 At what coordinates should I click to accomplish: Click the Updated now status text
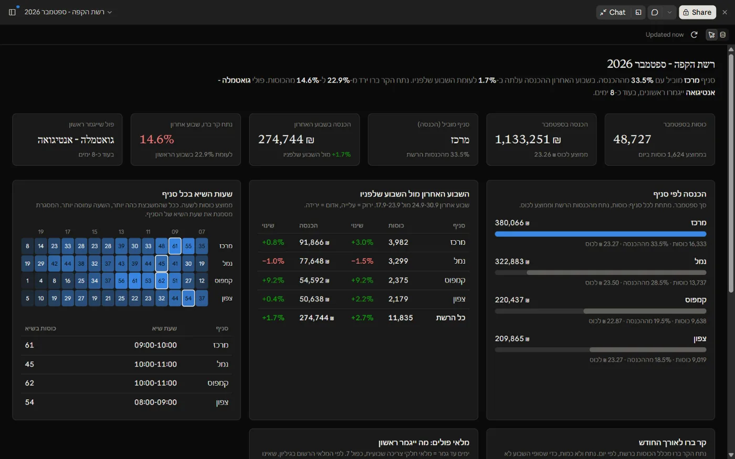tap(665, 35)
